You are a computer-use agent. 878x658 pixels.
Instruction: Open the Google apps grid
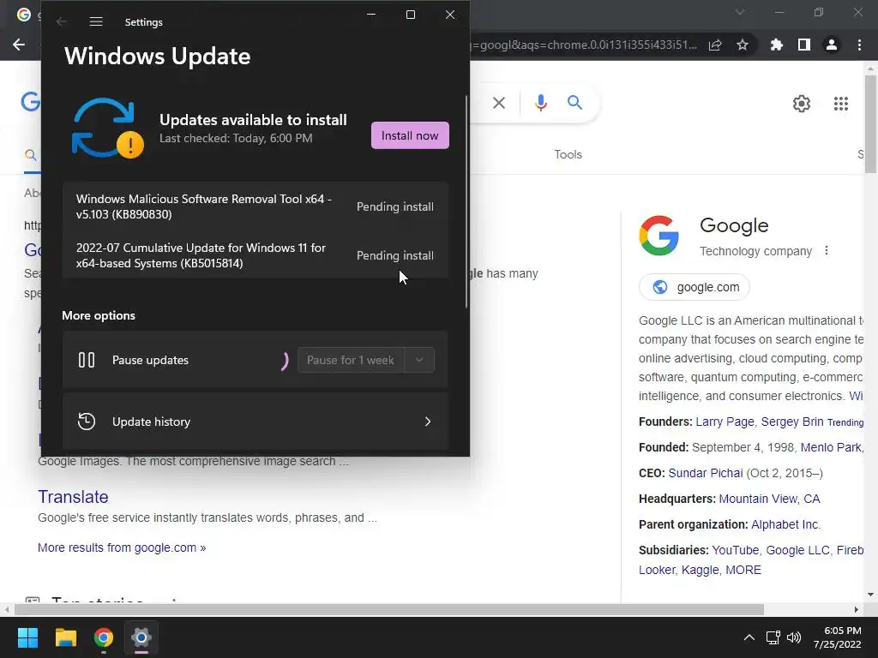[x=841, y=104]
